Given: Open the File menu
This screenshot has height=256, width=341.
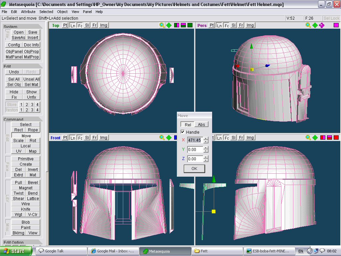Looking at the screenshot, I should 4,12.
